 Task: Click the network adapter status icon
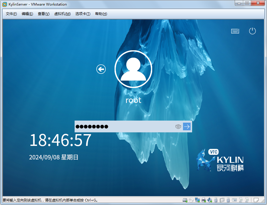[197, 200]
